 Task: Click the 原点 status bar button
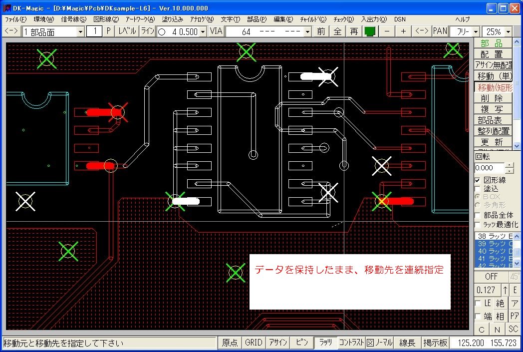coord(230,343)
